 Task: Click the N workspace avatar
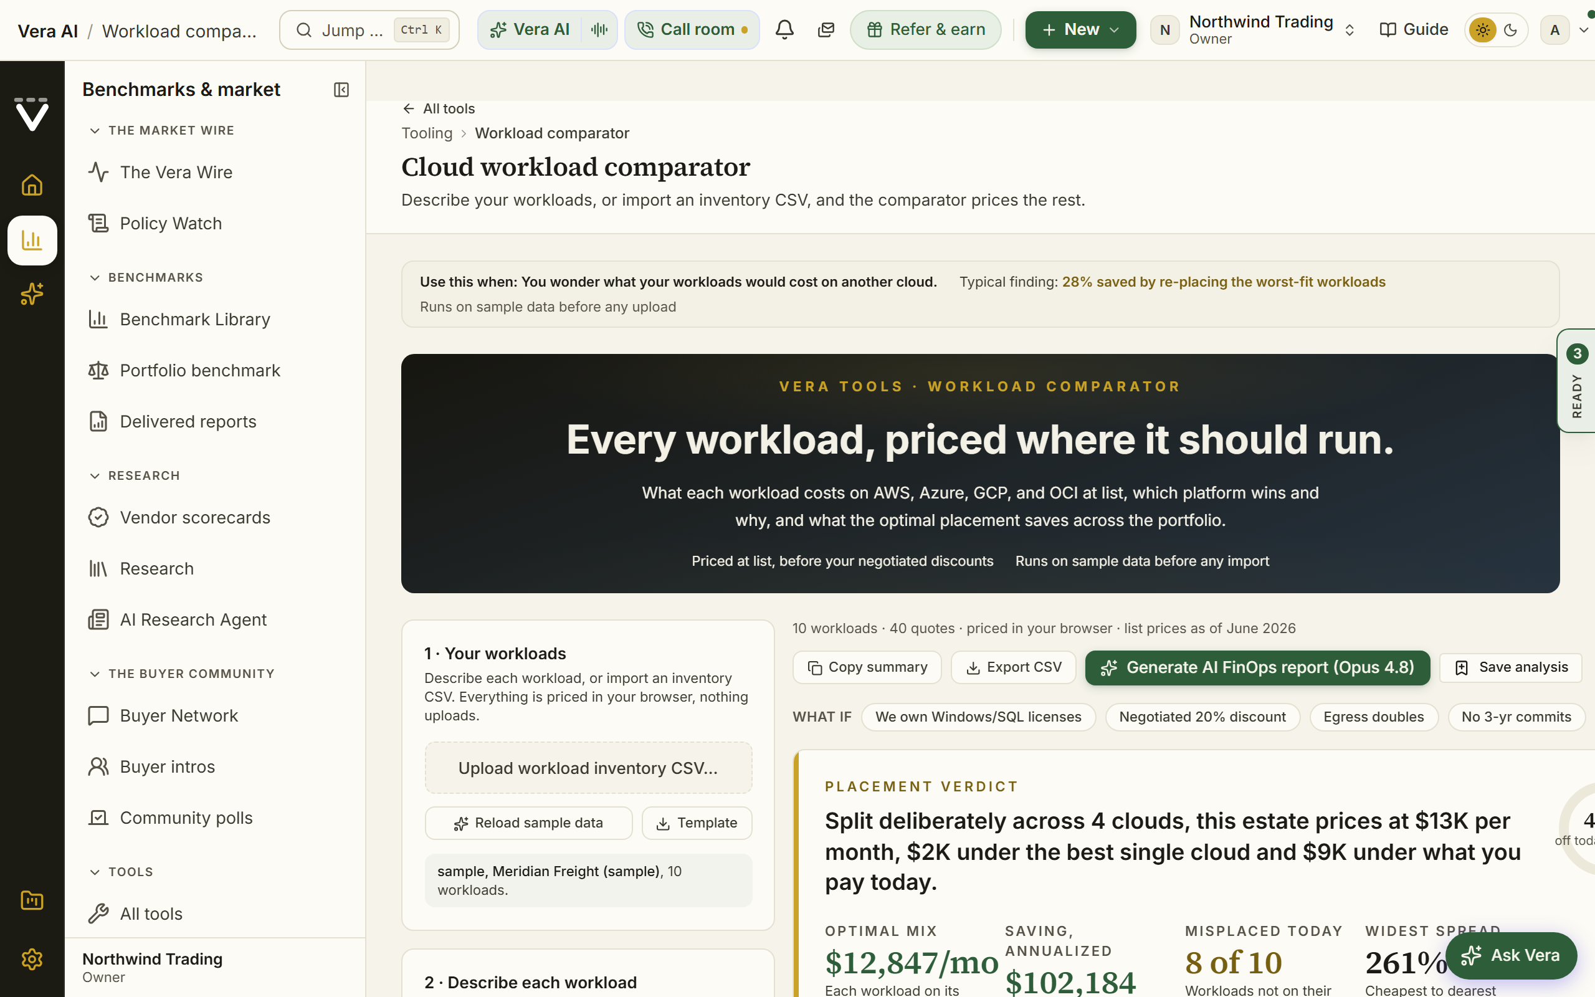point(1164,30)
